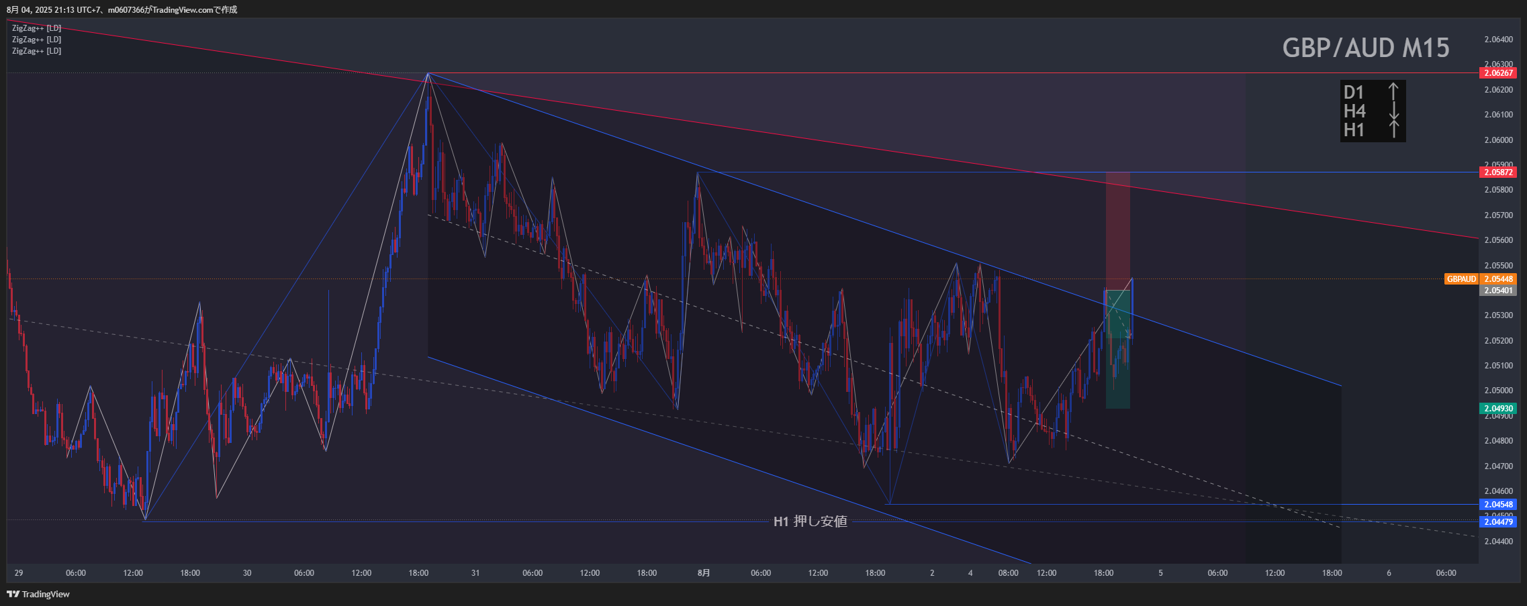
Task: Click the 2.05300 price axis value
Action: [x=1498, y=315]
